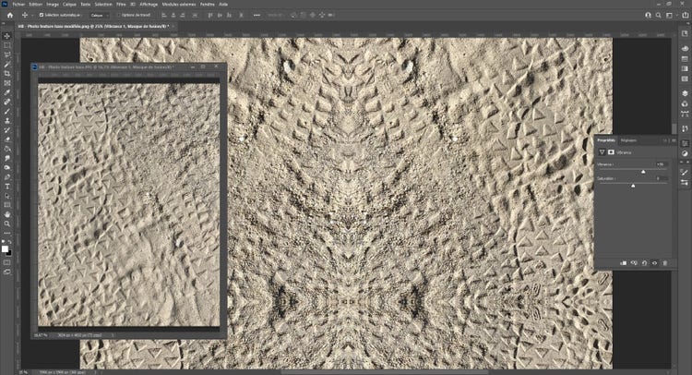Close the main document tab

(173, 26)
